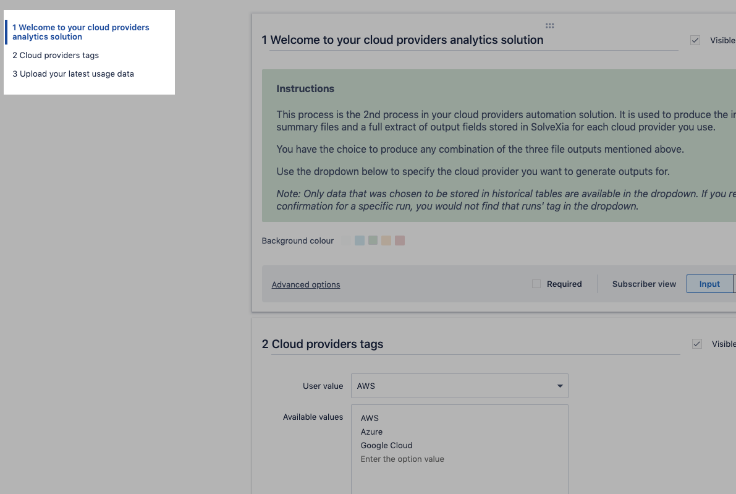736x494 pixels.
Task: Apply the red background colour swatch
Action: [400, 241]
